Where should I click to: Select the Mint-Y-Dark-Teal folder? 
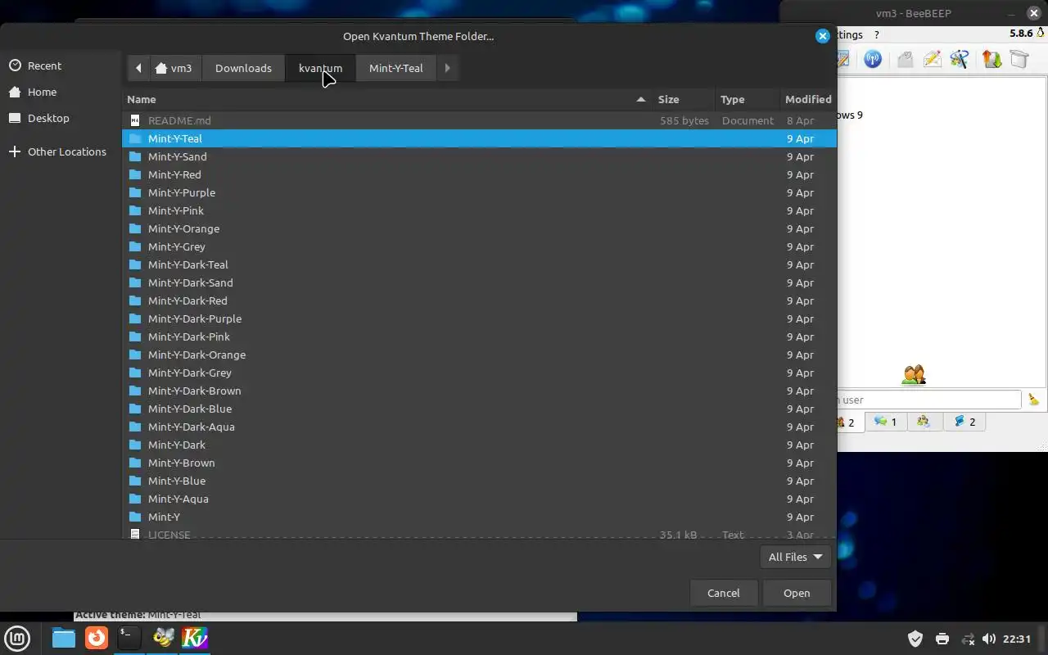(x=479, y=264)
